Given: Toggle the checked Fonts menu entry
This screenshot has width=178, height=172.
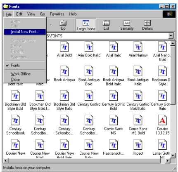Looking at the screenshot, I should [x=25, y=65].
